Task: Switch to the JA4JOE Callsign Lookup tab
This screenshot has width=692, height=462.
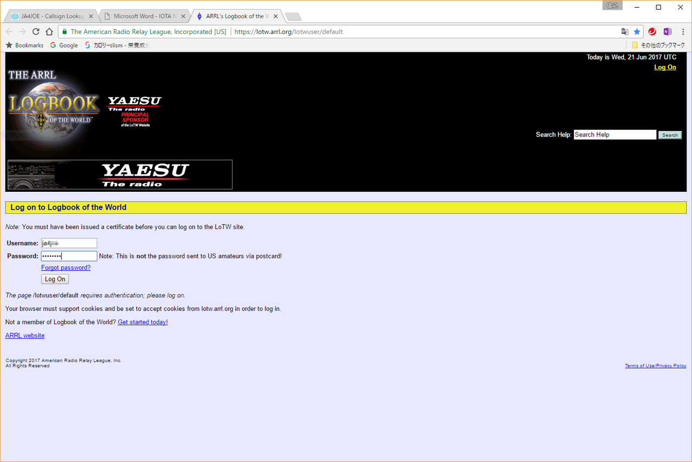Action: (51, 16)
